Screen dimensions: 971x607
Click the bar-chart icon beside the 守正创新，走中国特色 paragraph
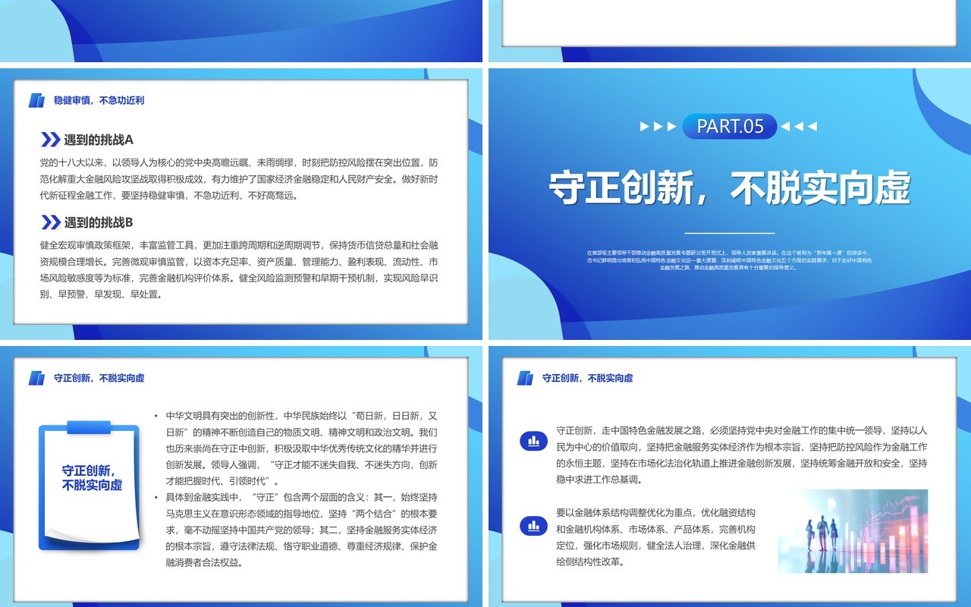[534, 441]
